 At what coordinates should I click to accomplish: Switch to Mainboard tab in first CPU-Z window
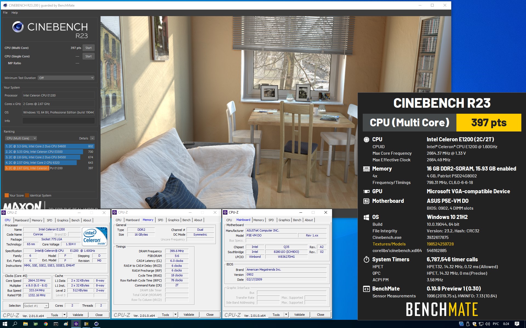pyautogui.click(x=22, y=220)
